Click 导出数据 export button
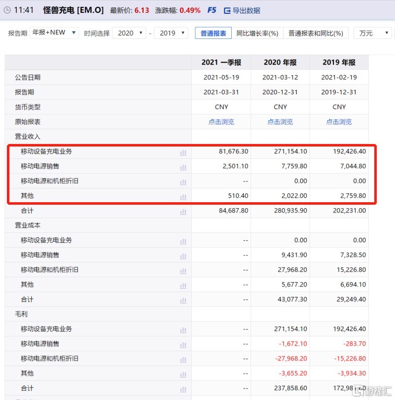Image resolution: width=395 pixels, height=400 pixels. click(242, 10)
